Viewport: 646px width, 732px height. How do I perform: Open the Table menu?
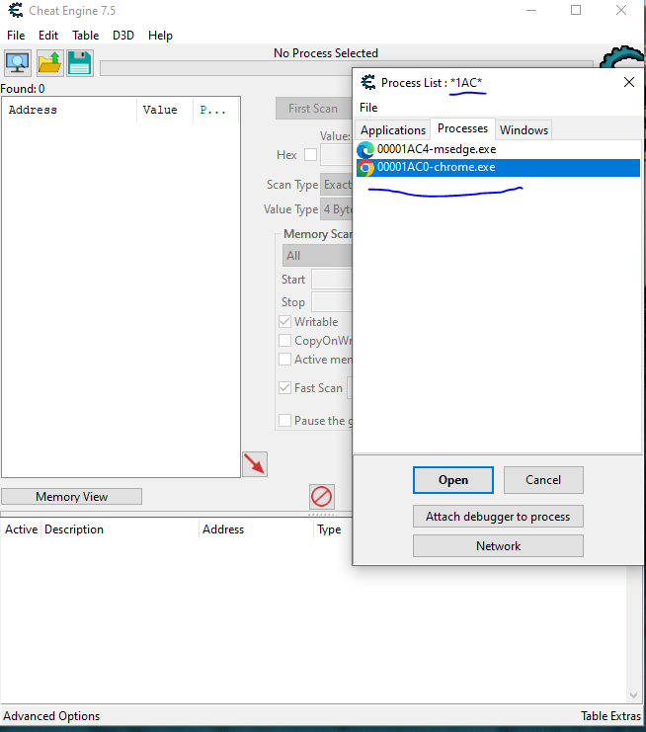click(85, 36)
